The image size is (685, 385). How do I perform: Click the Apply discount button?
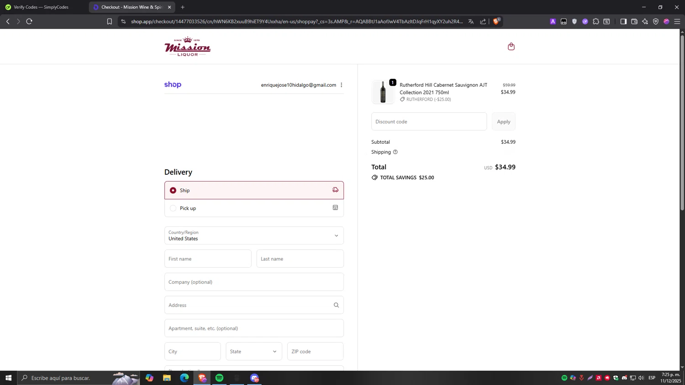coord(504,122)
